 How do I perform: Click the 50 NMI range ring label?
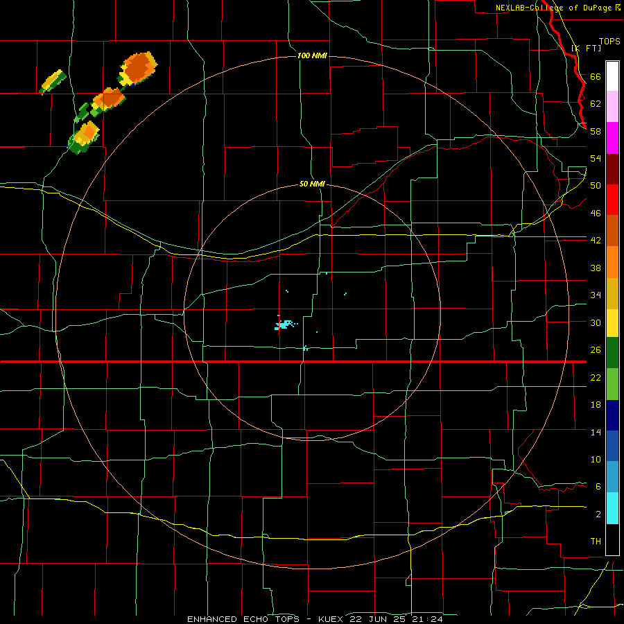313,184
